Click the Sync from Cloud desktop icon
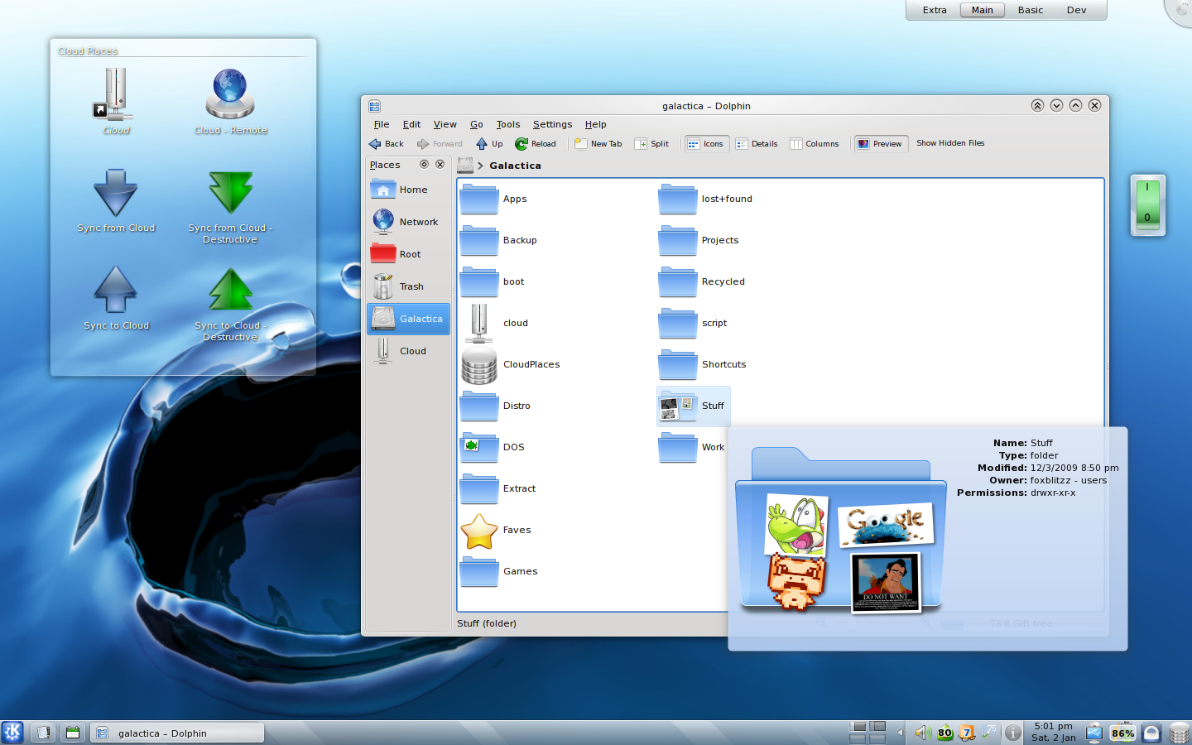Screen dimensions: 1192x745 pyautogui.click(x=116, y=194)
